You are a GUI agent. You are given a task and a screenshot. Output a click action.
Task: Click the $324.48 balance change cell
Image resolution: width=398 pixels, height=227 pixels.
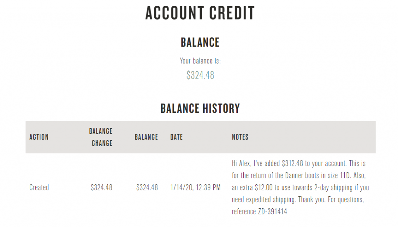(101, 187)
